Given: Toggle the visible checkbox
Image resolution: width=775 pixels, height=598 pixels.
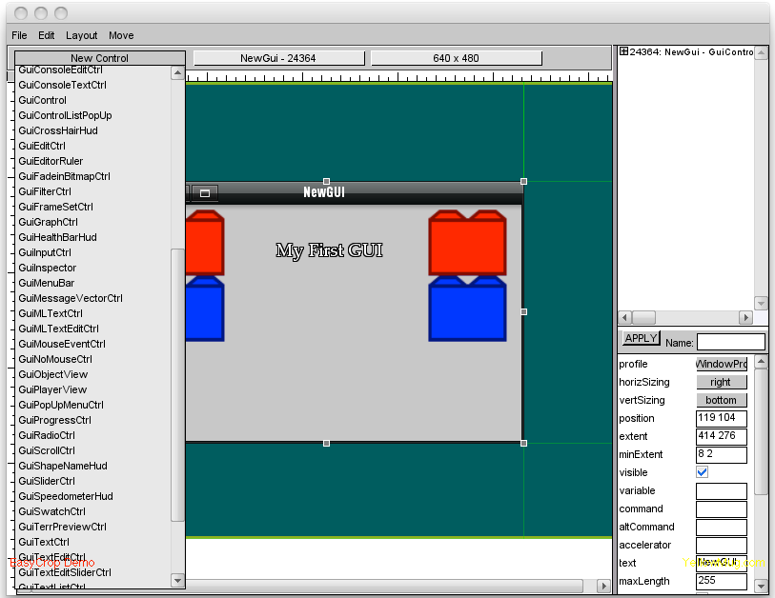Looking at the screenshot, I should click(703, 472).
